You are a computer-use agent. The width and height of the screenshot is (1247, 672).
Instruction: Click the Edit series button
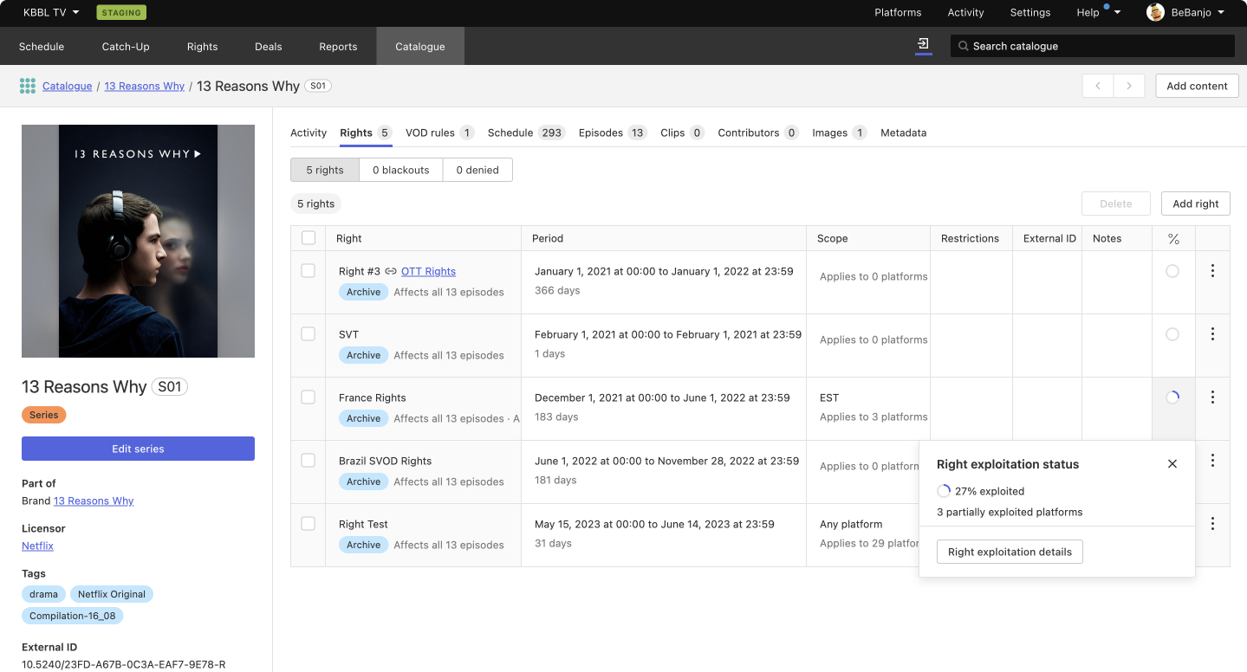(138, 449)
